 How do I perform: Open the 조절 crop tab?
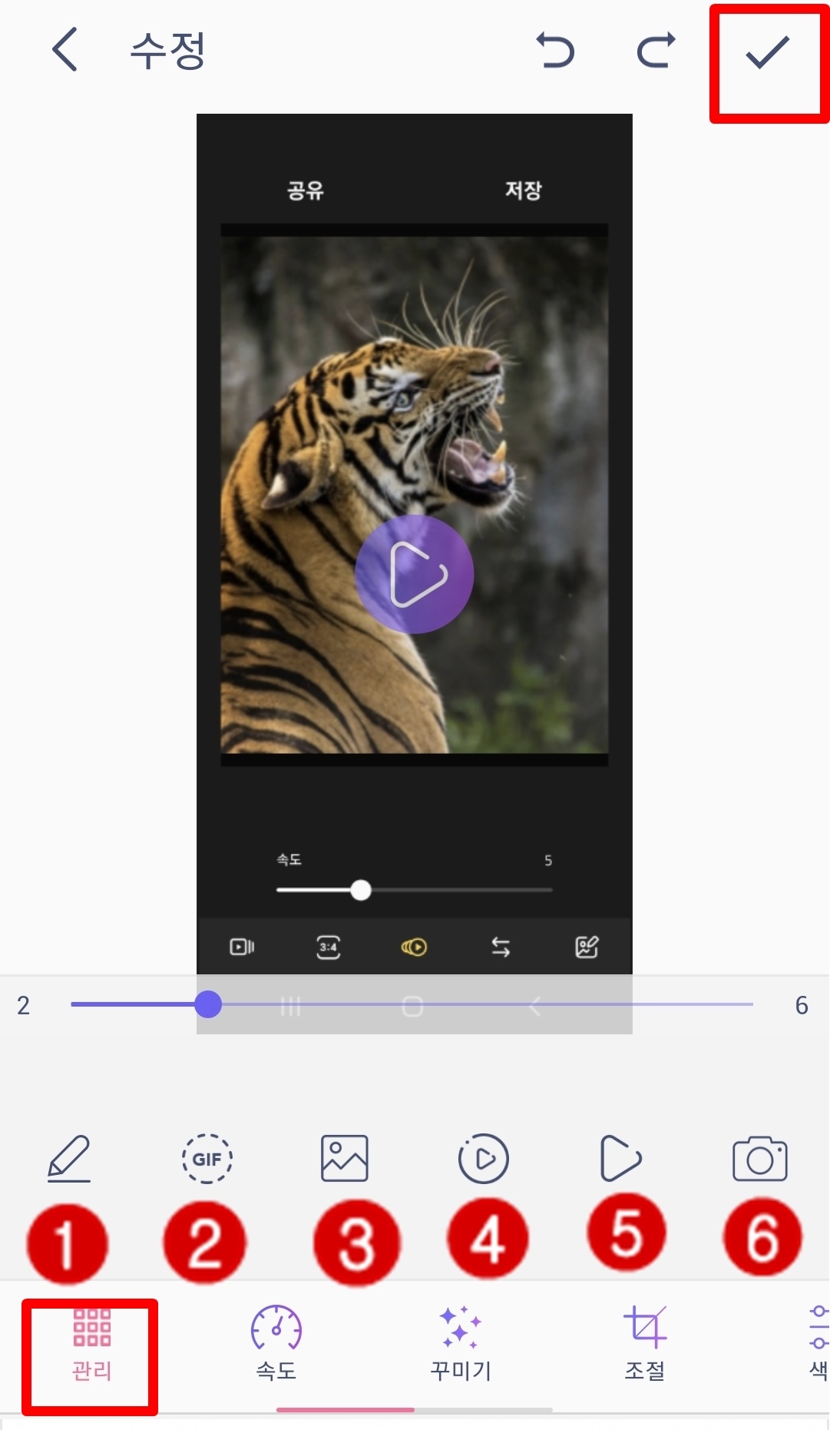[645, 1344]
